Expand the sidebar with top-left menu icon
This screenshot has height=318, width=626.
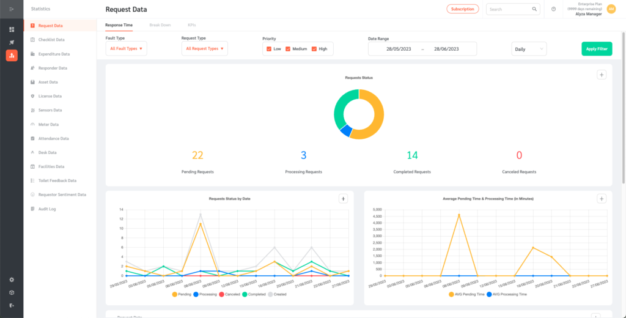coord(12,9)
